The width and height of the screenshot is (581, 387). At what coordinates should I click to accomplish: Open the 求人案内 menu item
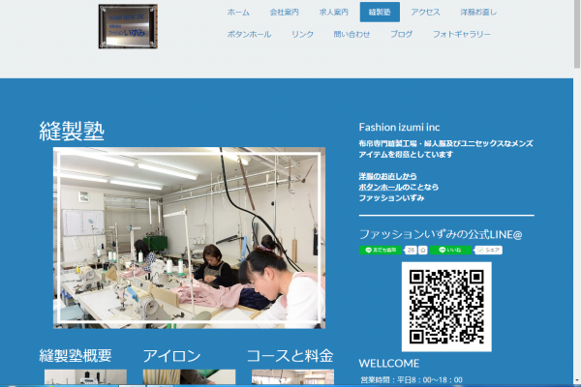333,13
